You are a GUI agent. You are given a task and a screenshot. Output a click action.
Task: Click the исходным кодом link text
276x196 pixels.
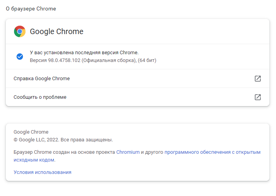[34, 160]
